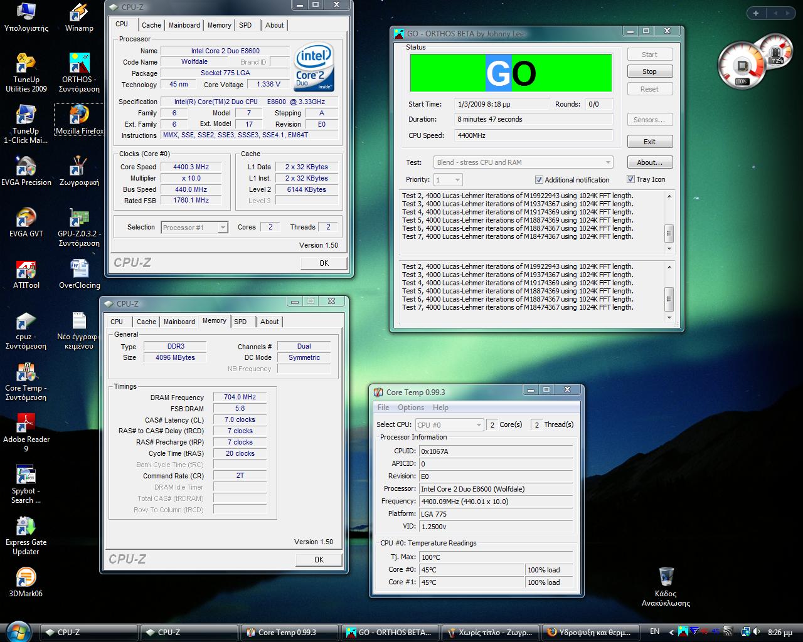Click OK in the top CPU-Z window
The image size is (803, 642).
[324, 263]
